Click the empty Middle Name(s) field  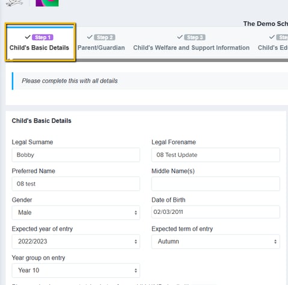(x=215, y=184)
